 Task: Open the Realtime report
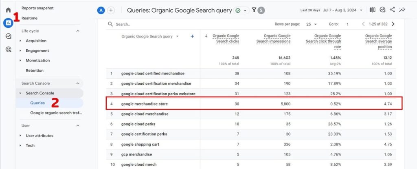click(x=29, y=18)
